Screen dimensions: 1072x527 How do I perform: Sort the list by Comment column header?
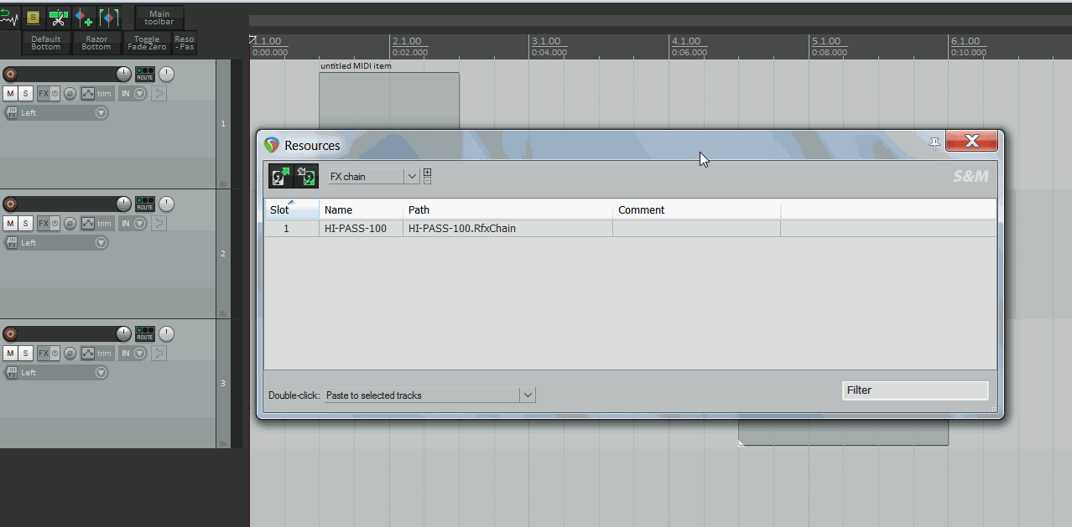point(696,209)
